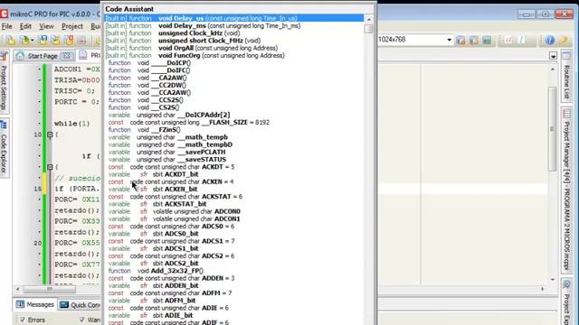Switch to the PROGRAMA source file tab
Image resolution: width=579 pixels, height=325 pixels.
90,56
